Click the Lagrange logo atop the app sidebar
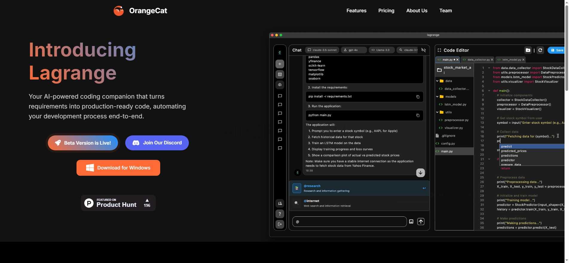The height and width of the screenshot is (263, 569). 280,53
